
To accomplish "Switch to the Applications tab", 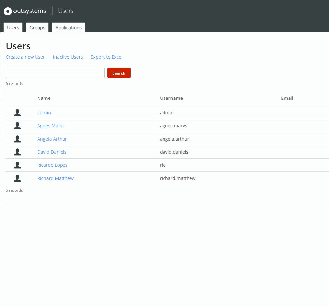I will [x=68, y=27].
